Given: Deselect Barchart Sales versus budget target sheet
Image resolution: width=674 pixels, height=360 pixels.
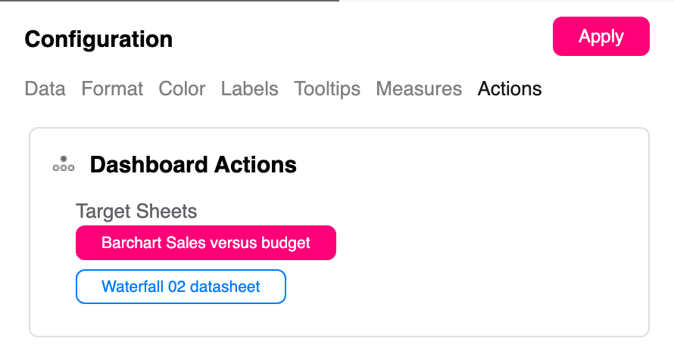Looking at the screenshot, I should 206,243.
